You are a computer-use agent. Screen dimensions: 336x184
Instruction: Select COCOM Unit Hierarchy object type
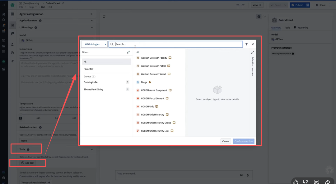click(x=152, y=115)
